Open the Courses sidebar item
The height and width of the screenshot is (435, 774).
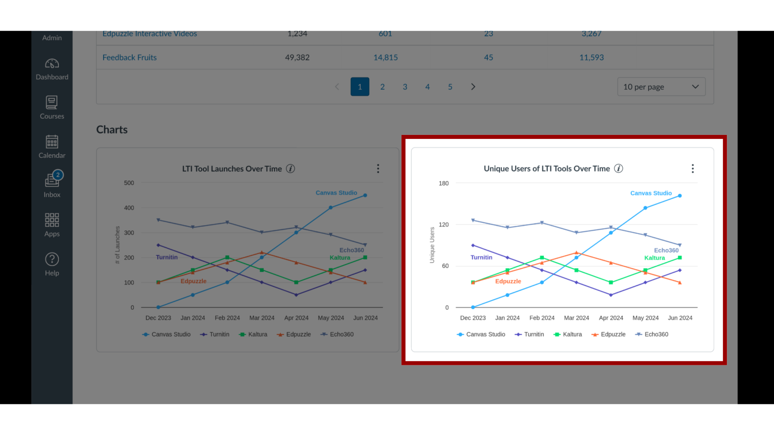point(52,108)
